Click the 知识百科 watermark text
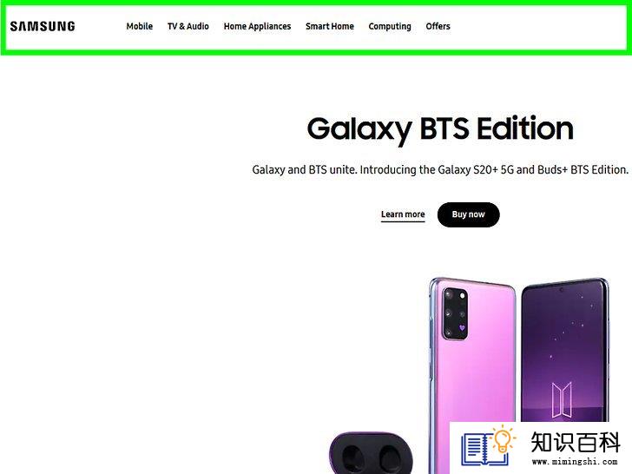 [x=576, y=442]
